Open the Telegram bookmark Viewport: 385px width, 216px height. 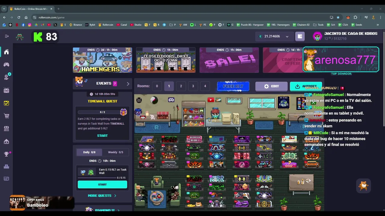[164, 25]
